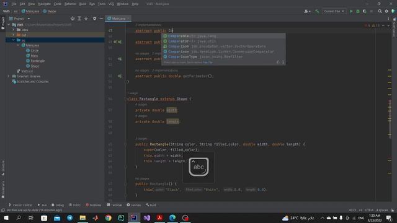Open the Tools menu

click(x=102, y=4)
